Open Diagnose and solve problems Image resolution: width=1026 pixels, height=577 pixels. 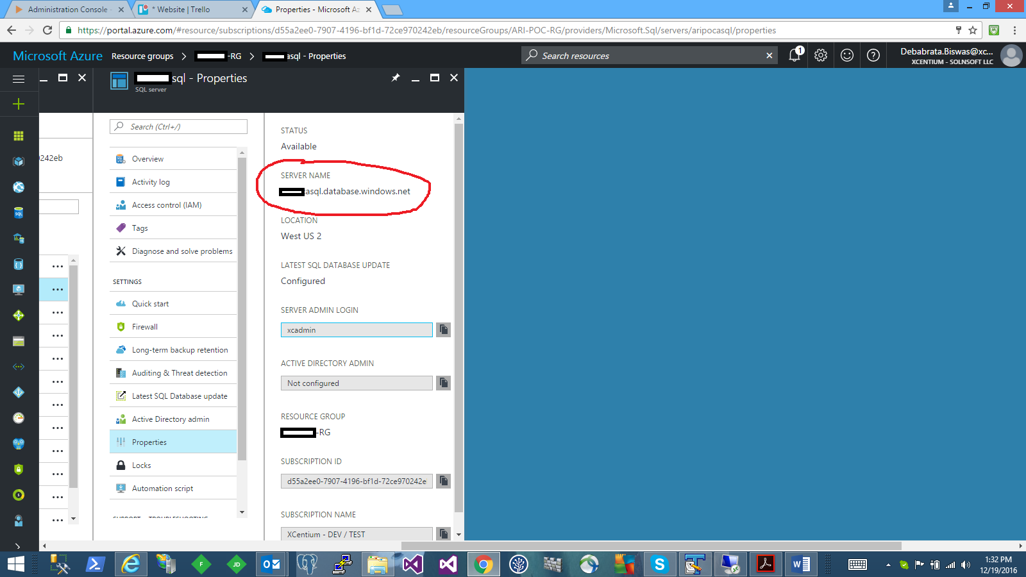[x=173, y=251]
